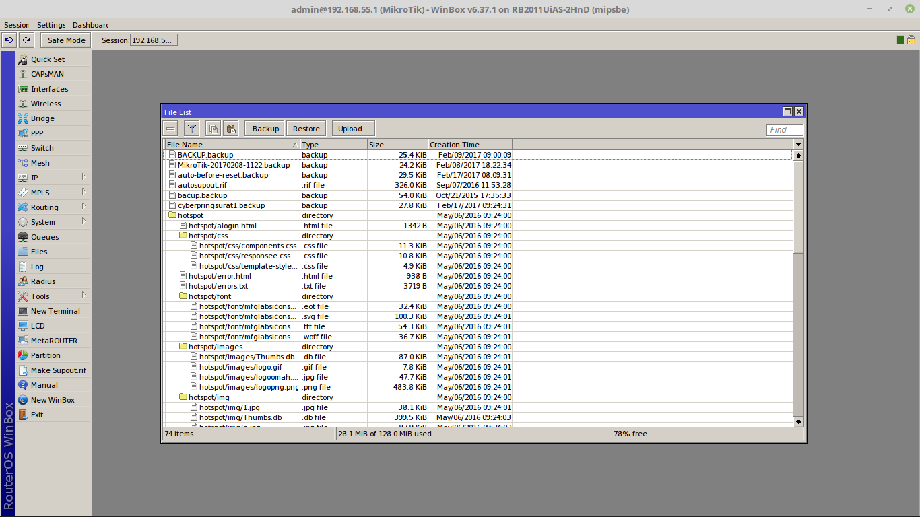Expand the IP submenu

pos(53,178)
